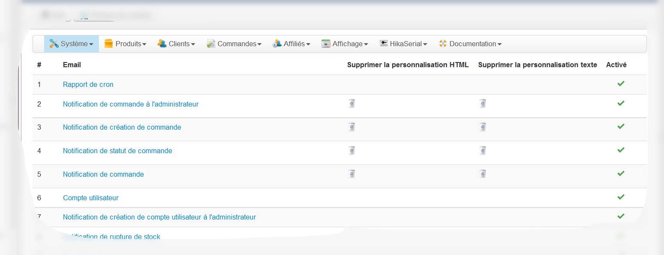Open the Documentation menu
This screenshot has width=664, height=255.
point(470,44)
